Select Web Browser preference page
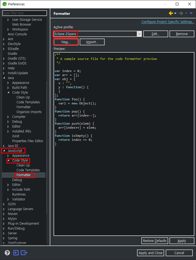Viewport: 196px width, 260px height. point(22,24)
